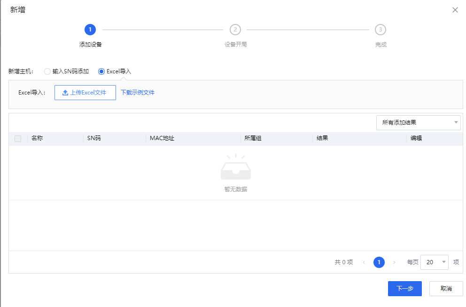
Task: Go to previous page arrow
Action: (x=364, y=262)
